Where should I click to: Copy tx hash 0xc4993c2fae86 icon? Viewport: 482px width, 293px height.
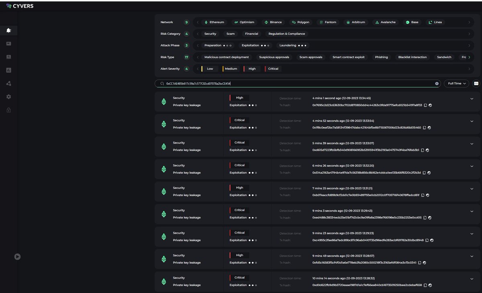[x=427, y=240]
